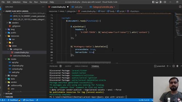The image size is (182, 102).
Task: Expand the vendor folder
Action: pyautogui.click(x=14, y=82)
